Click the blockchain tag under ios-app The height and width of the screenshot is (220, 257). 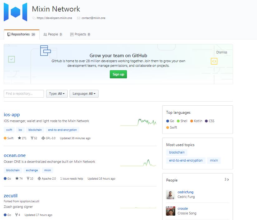tap(35, 130)
